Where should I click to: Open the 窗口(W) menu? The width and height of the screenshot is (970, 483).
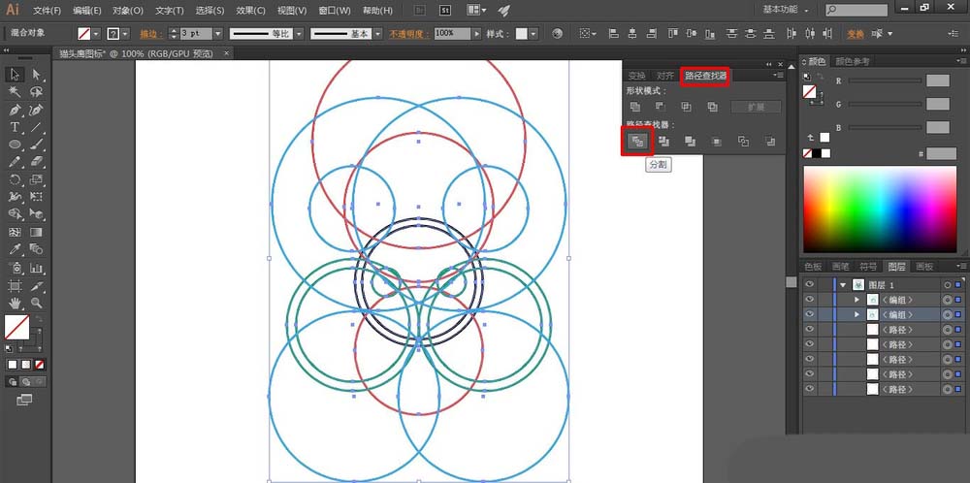click(335, 11)
